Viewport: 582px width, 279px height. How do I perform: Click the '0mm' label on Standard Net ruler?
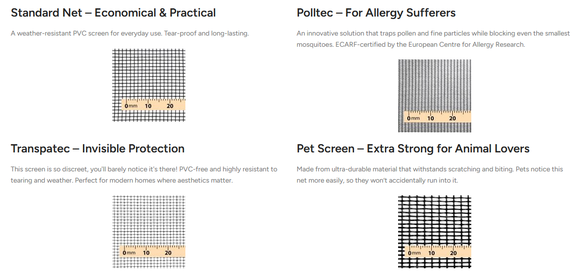tap(131, 106)
